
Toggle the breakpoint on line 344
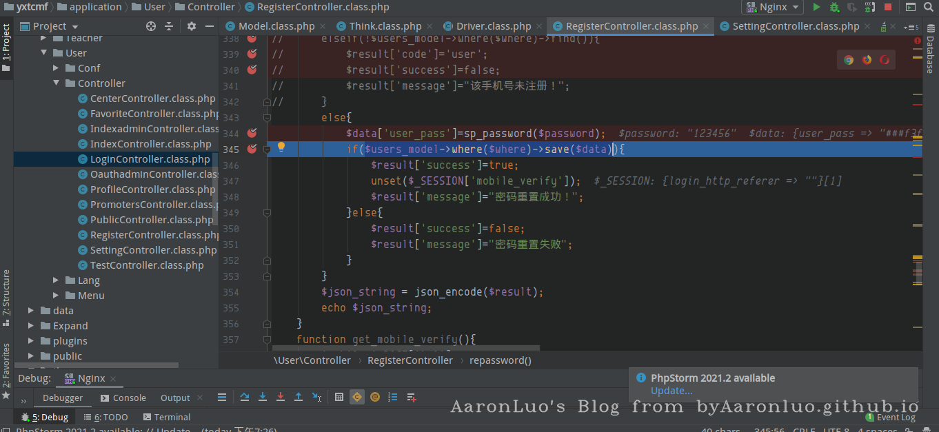[252, 133]
